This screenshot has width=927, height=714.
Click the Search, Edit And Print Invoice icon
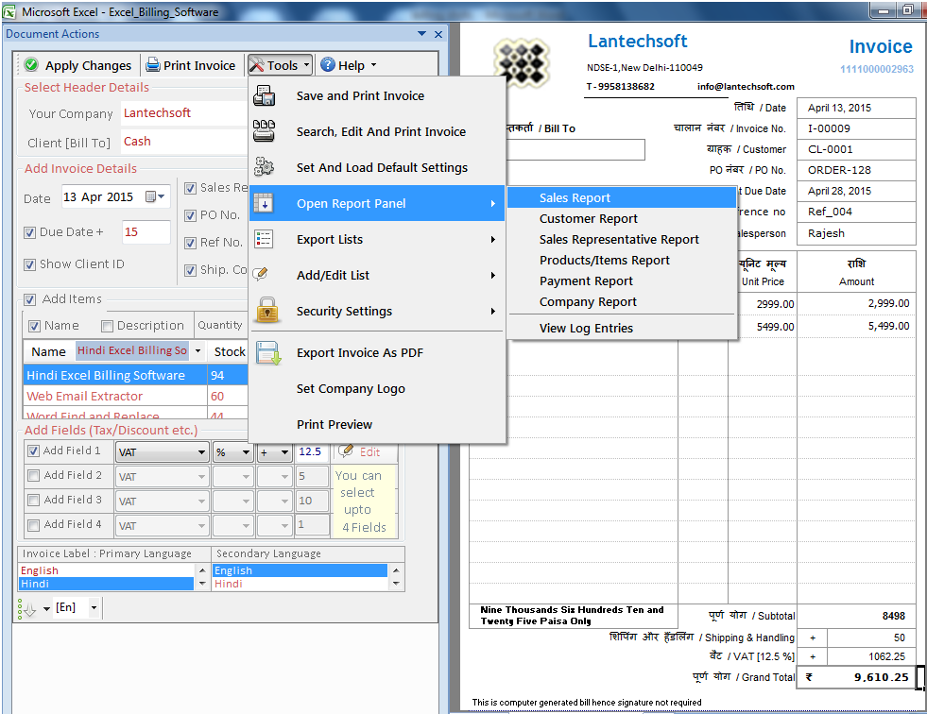pos(264,131)
